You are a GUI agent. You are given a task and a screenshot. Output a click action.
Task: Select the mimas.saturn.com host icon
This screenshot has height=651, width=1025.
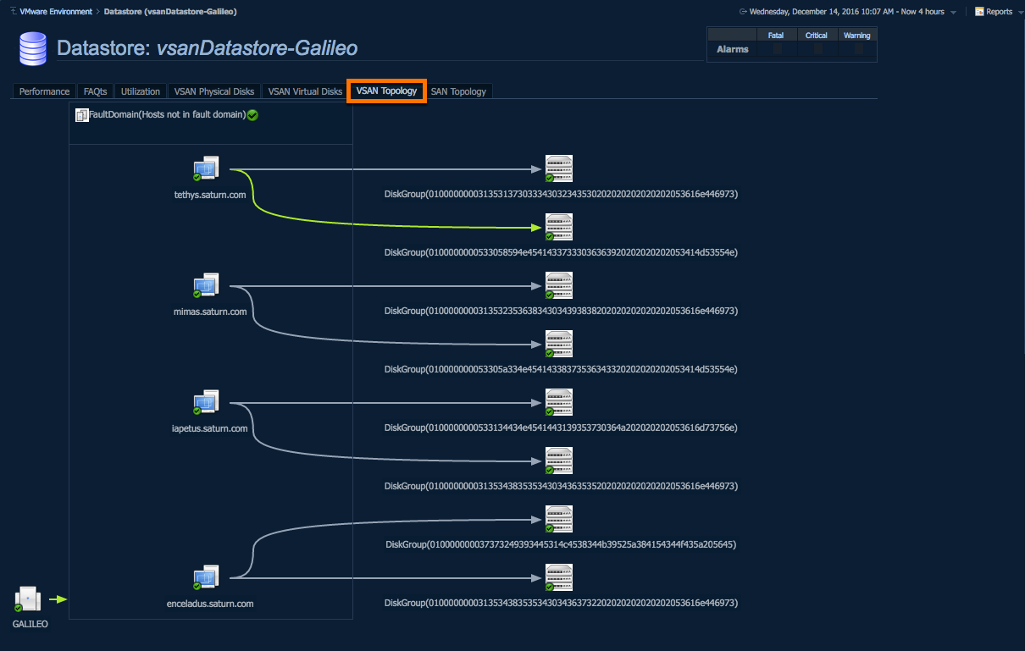(206, 286)
